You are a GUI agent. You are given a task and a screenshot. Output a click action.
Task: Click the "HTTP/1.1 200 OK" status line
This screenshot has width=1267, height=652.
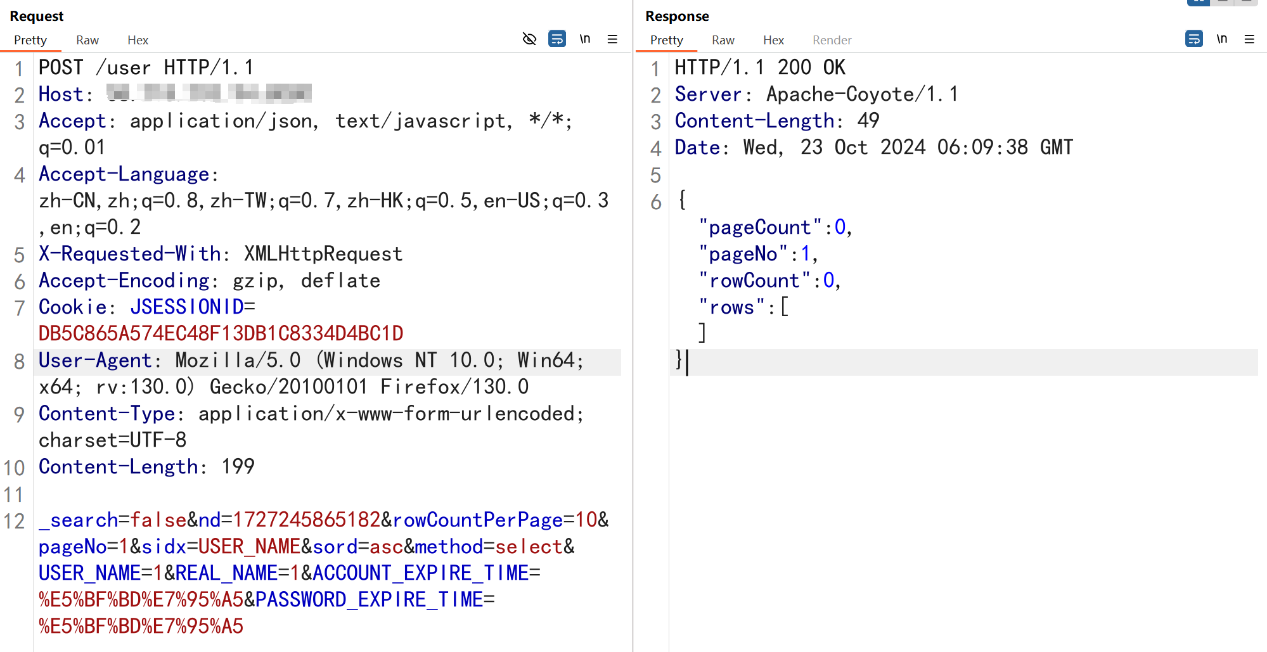[760, 67]
